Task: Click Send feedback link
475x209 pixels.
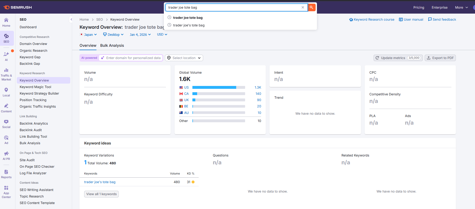Action: pos(442,19)
